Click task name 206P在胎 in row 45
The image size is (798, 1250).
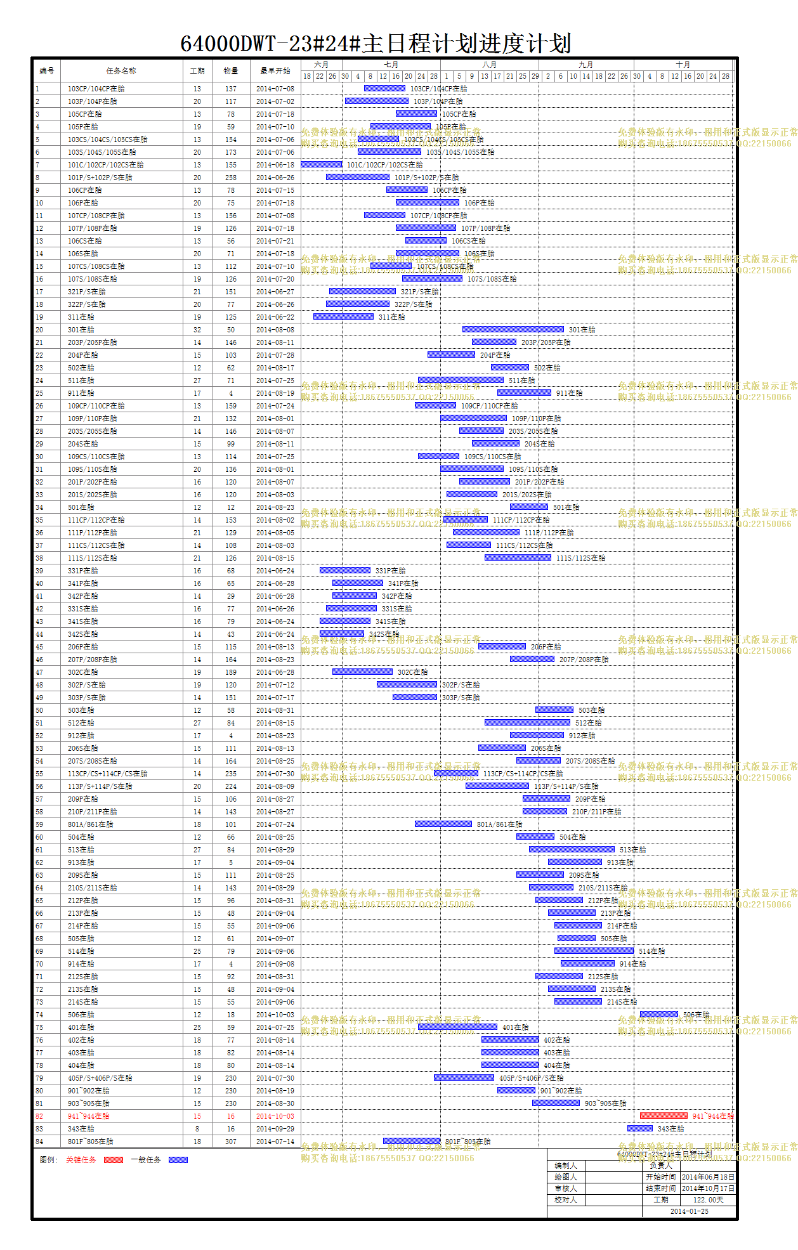[x=83, y=647]
